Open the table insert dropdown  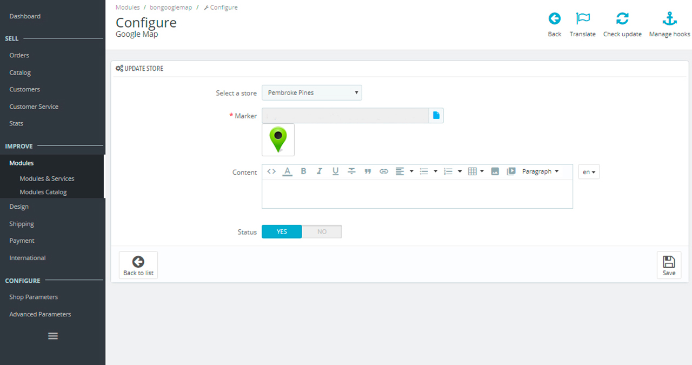(476, 171)
